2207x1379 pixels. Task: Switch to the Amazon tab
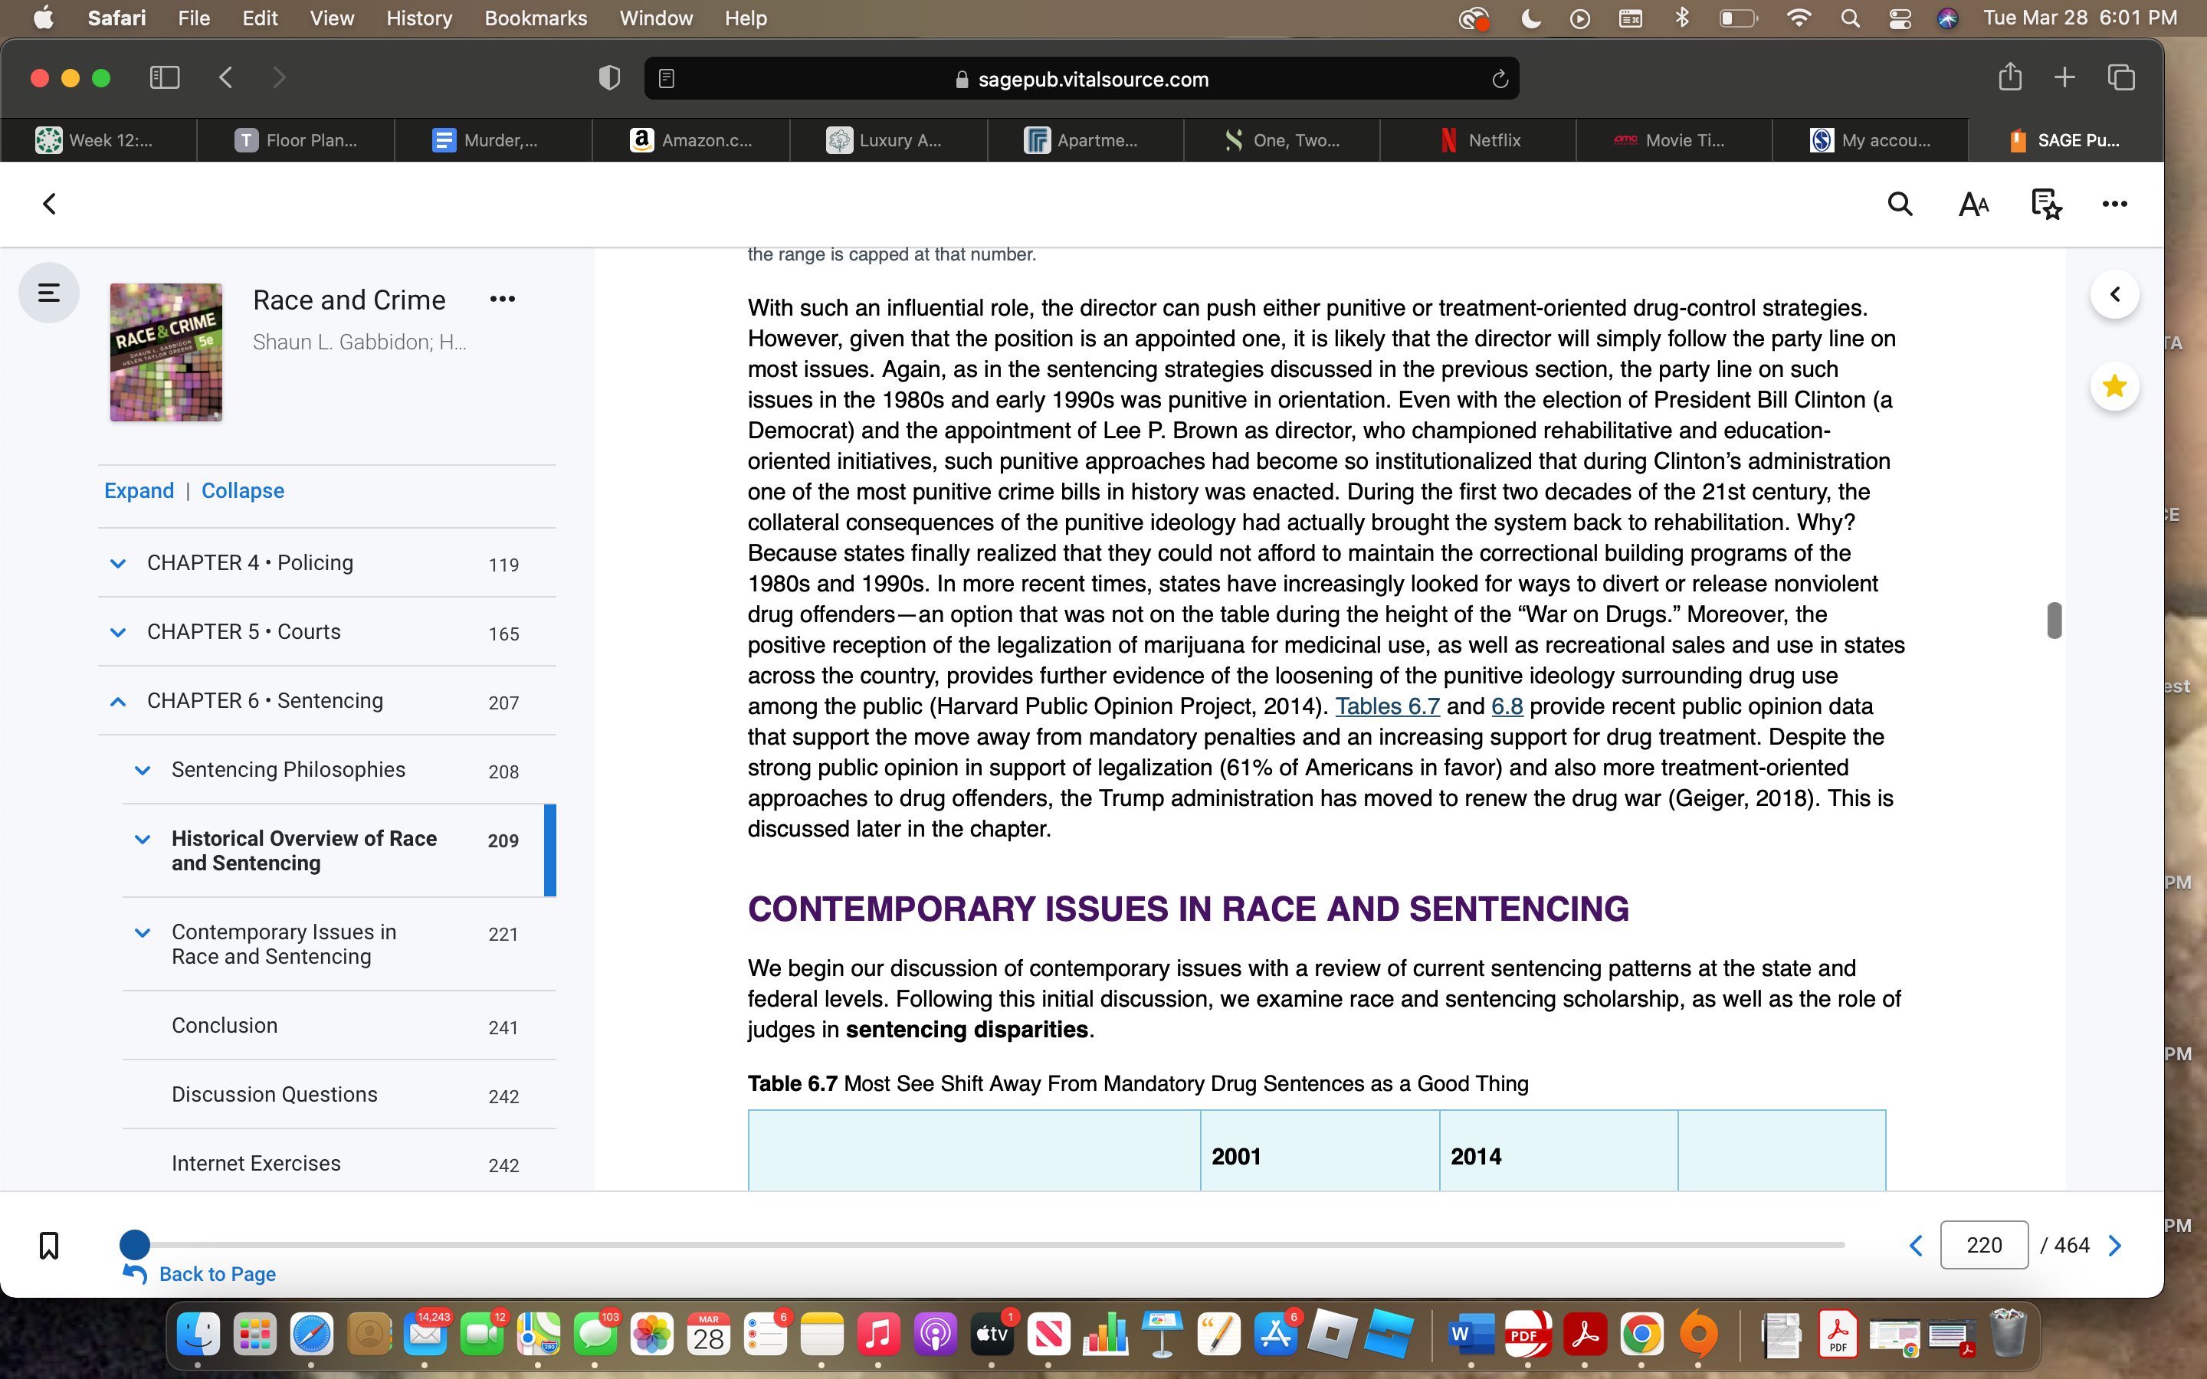pyautogui.click(x=690, y=139)
